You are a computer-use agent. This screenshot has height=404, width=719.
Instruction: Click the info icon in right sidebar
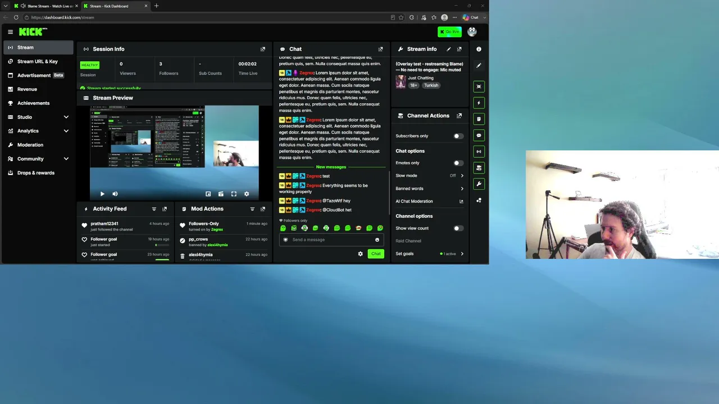(x=479, y=49)
